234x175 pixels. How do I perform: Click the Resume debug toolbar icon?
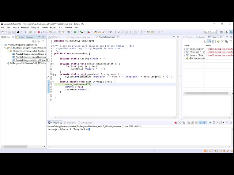[x=31, y=32]
